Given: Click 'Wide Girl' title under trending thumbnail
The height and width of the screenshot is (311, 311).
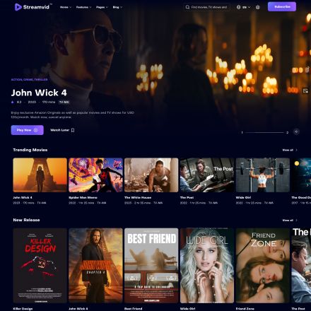Looking at the screenshot, I should (x=243, y=197).
